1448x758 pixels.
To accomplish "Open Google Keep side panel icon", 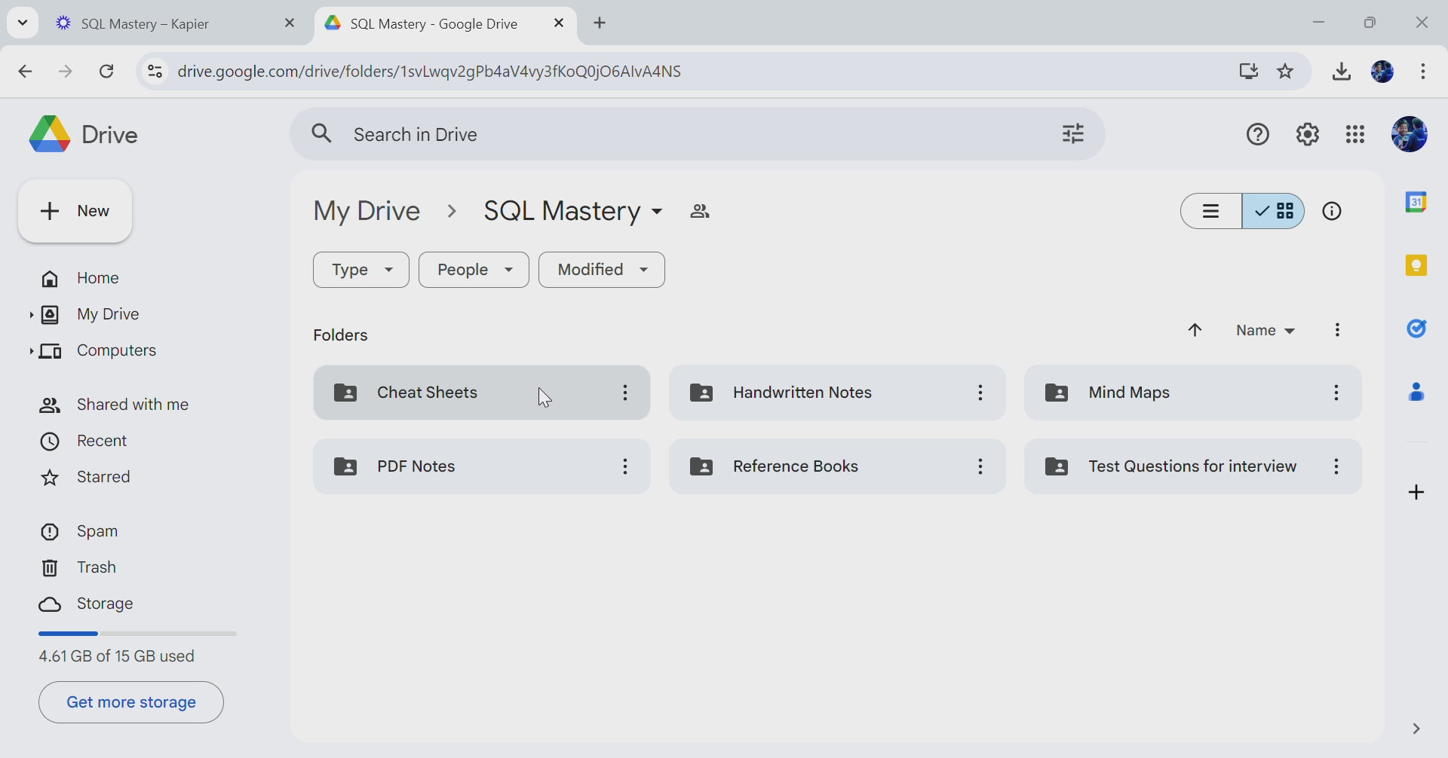I will 1416,265.
